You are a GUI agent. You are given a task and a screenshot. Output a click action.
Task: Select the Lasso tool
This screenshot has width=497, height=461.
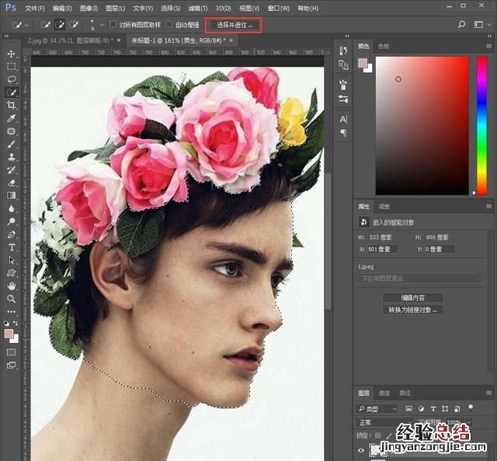click(12, 79)
